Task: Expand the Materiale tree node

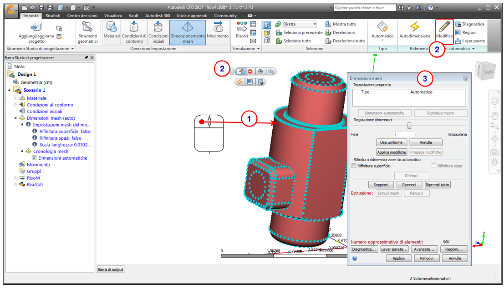Action: [15, 98]
